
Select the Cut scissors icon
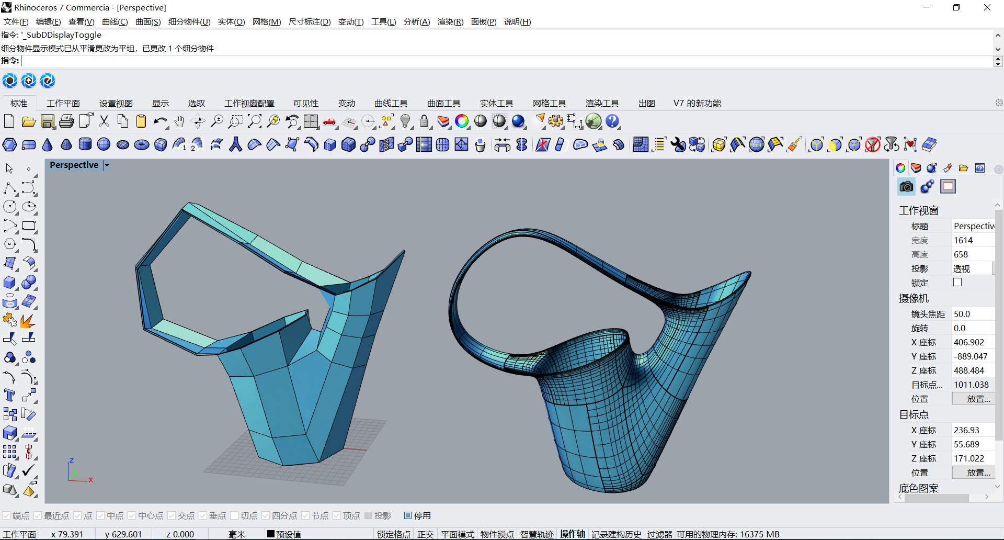pyautogui.click(x=104, y=121)
